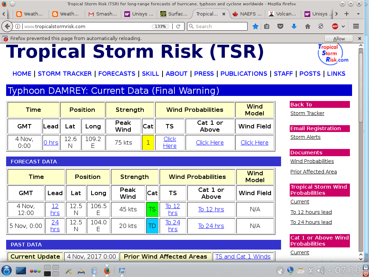
Task: Open sidebar Storm Alerts link
Action: coord(305,137)
